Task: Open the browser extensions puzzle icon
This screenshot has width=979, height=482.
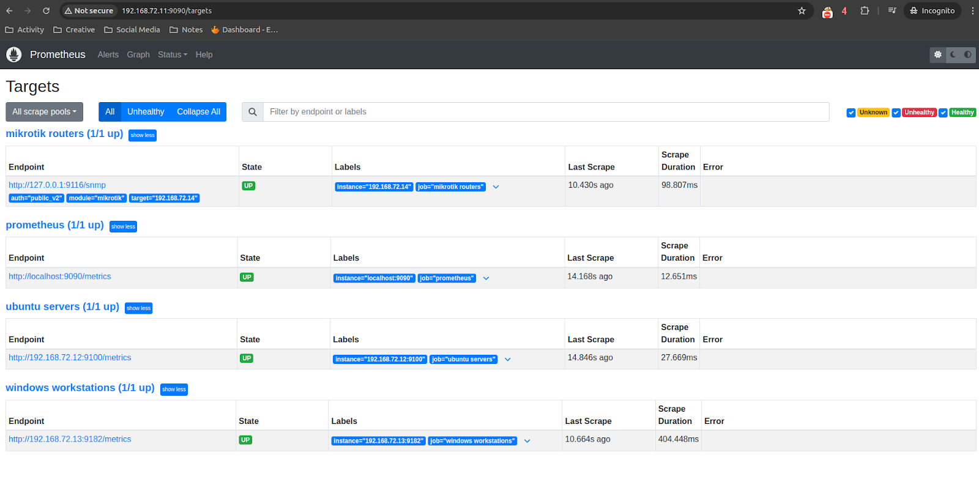Action: pos(865,10)
